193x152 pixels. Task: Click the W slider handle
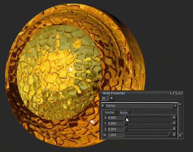(x=170, y=135)
